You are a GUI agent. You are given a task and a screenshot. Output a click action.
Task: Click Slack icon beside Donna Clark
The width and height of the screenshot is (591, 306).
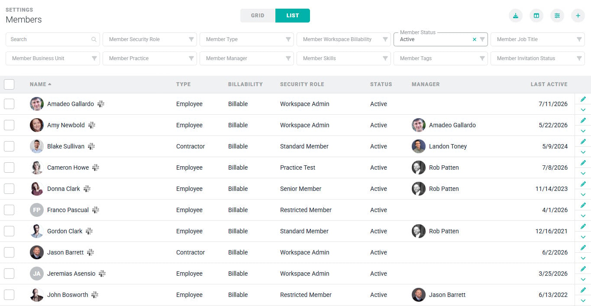click(x=87, y=189)
